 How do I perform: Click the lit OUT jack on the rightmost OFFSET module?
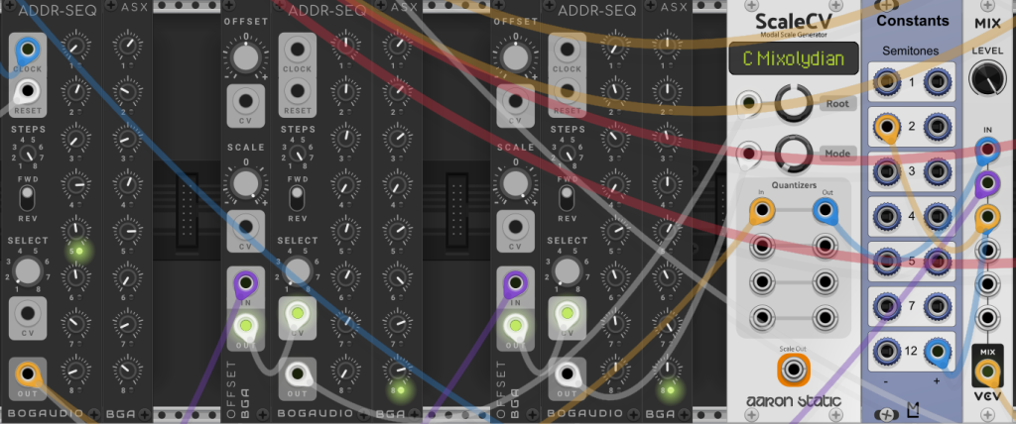[515, 326]
